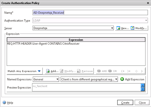Click the AND operator button
This screenshot has height=107, width=151.
[102, 71]
